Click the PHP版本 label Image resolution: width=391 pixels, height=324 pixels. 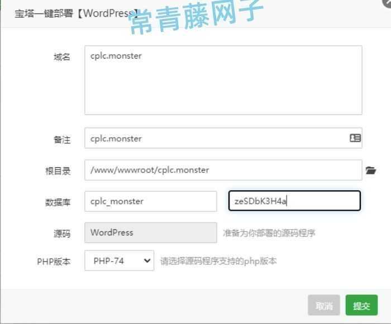(54, 262)
